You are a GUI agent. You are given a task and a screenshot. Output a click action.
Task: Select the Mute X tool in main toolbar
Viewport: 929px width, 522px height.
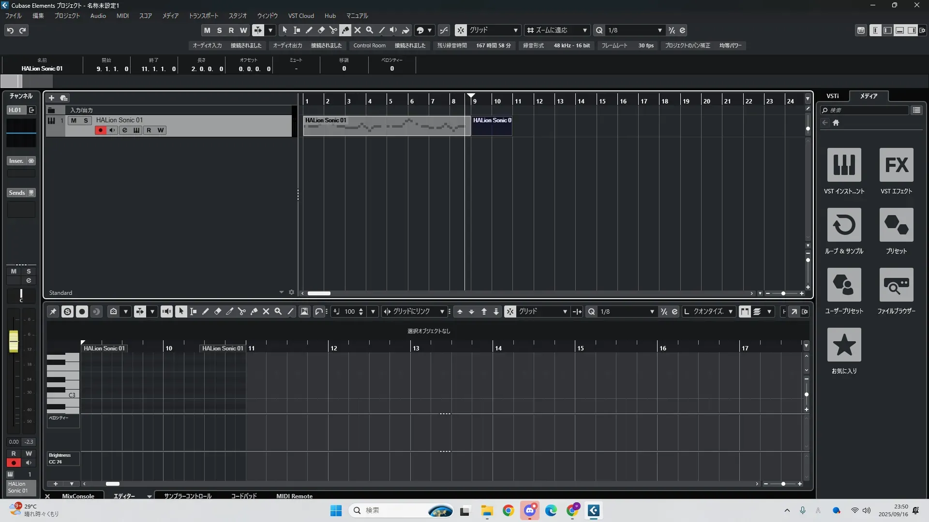tap(358, 30)
